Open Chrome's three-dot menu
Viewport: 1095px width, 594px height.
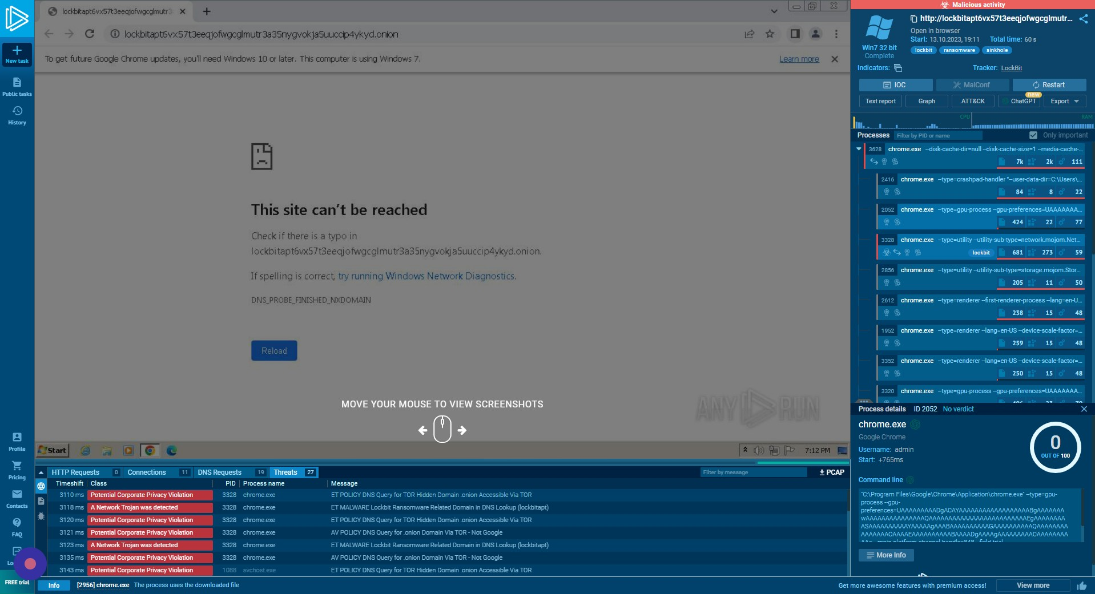pyautogui.click(x=836, y=34)
